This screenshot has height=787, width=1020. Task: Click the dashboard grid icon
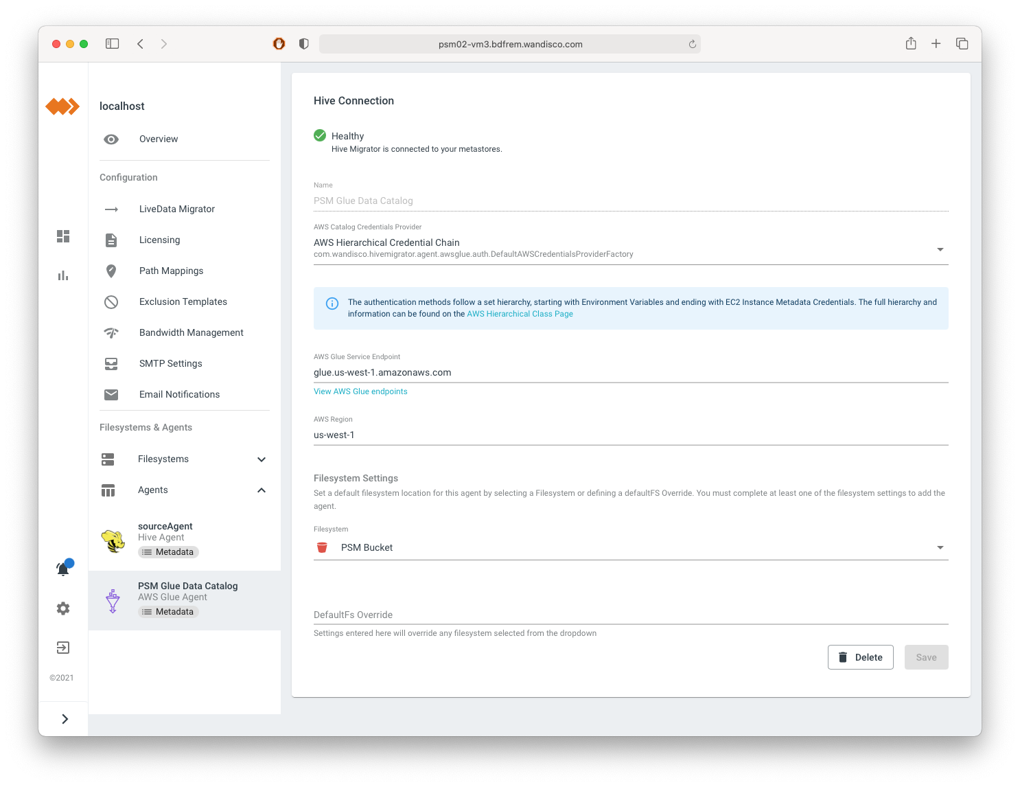(x=63, y=236)
